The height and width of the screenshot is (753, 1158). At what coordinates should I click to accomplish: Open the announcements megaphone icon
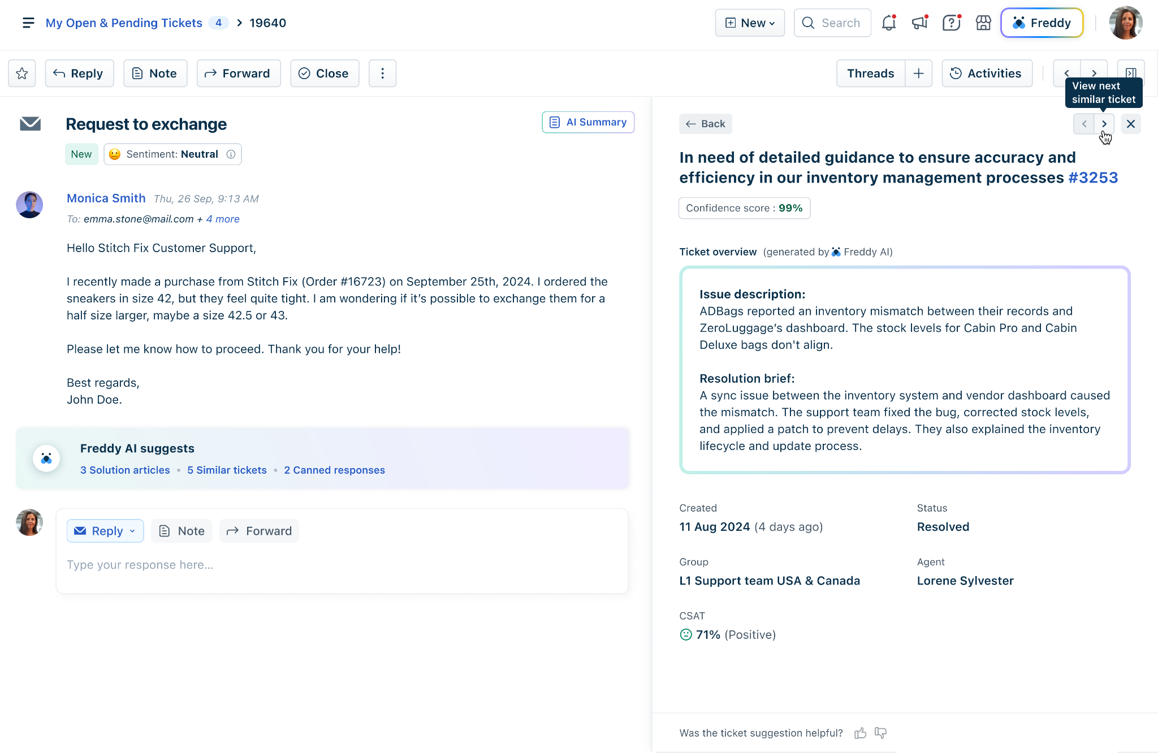click(x=920, y=23)
